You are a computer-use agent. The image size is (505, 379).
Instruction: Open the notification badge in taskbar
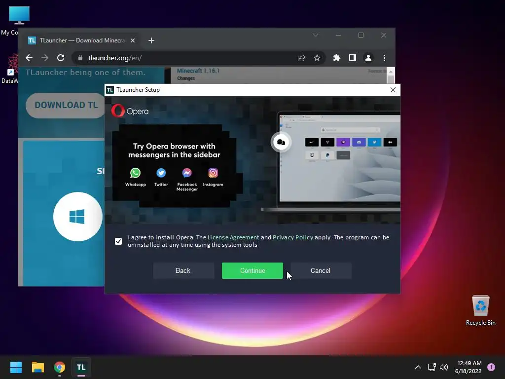click(x=491, y=367)
